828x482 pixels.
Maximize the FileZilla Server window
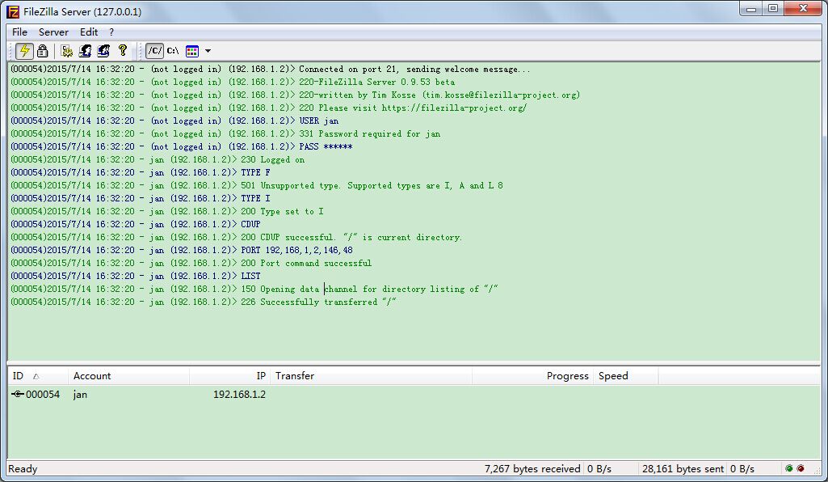[x=772, y=8]
